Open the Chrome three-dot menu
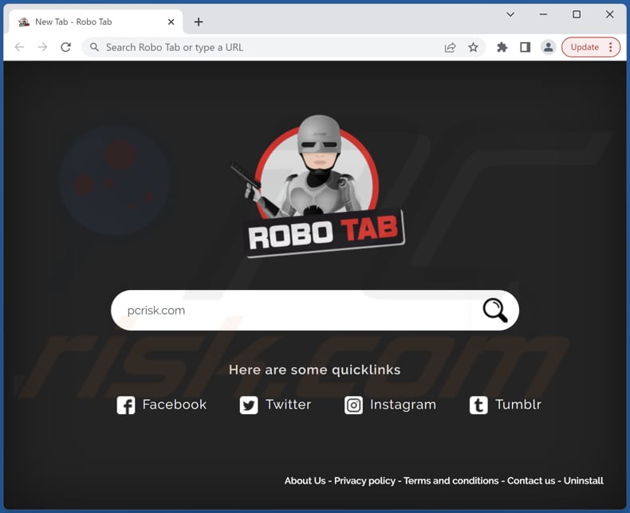The image size is (630, 513). pyautogui.click(x=611, y=47)
